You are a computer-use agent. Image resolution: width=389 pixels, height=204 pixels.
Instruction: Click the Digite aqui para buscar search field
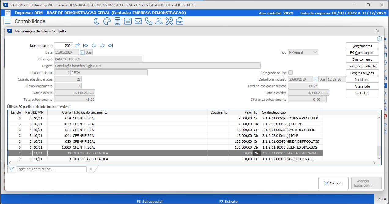51,169
